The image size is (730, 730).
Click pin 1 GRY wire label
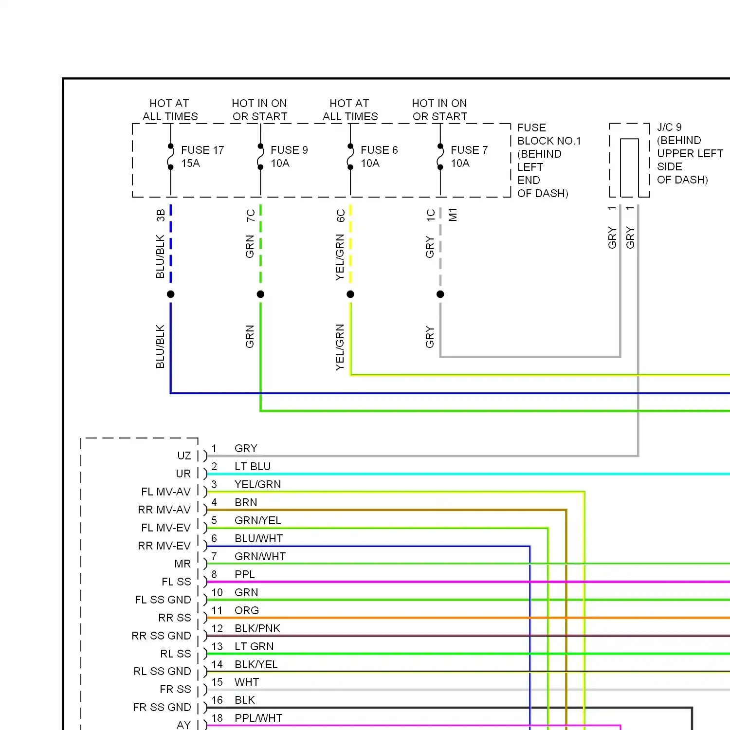[246, 448]
